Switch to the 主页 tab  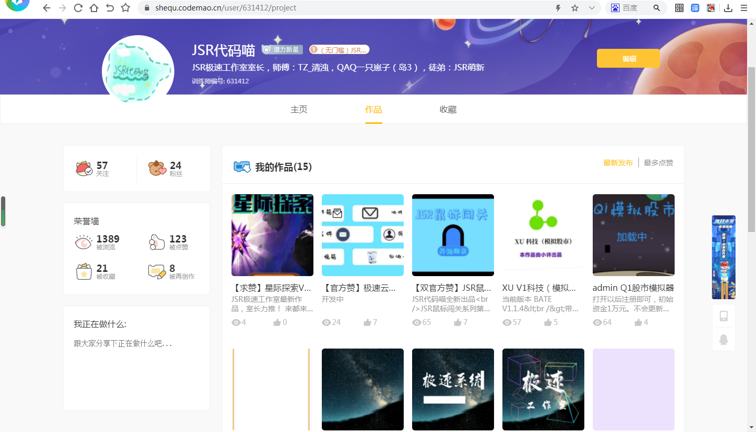coord(299,110)
